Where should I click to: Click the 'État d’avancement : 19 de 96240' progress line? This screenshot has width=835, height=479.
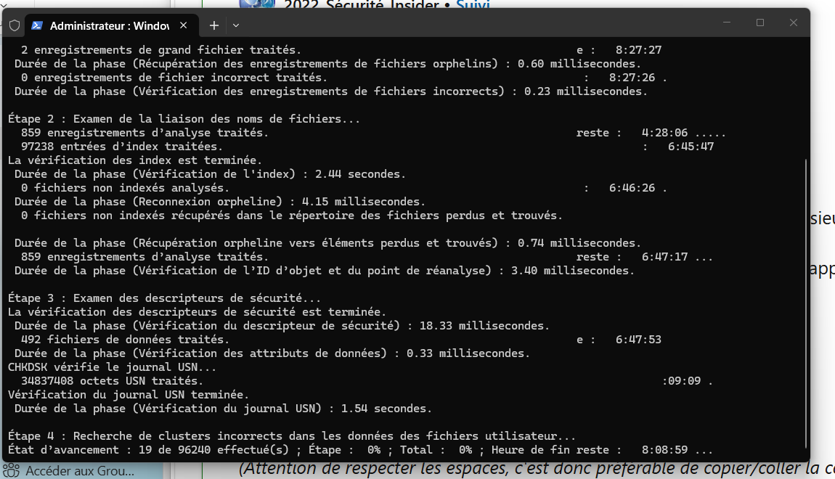(360, 450)
